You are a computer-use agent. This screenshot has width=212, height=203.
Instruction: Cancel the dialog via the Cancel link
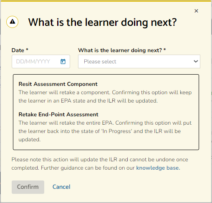point(61,187)
